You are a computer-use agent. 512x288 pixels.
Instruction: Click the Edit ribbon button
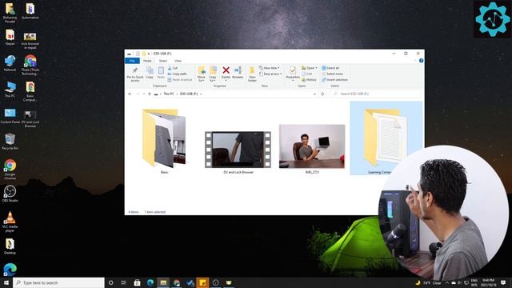(x=307, y=74)
